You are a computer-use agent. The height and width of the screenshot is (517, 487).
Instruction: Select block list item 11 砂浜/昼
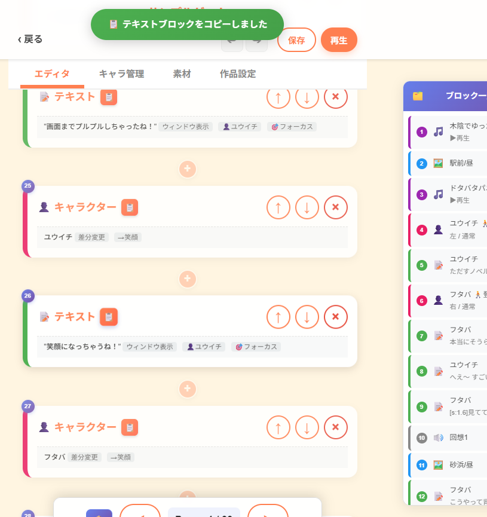448,465
